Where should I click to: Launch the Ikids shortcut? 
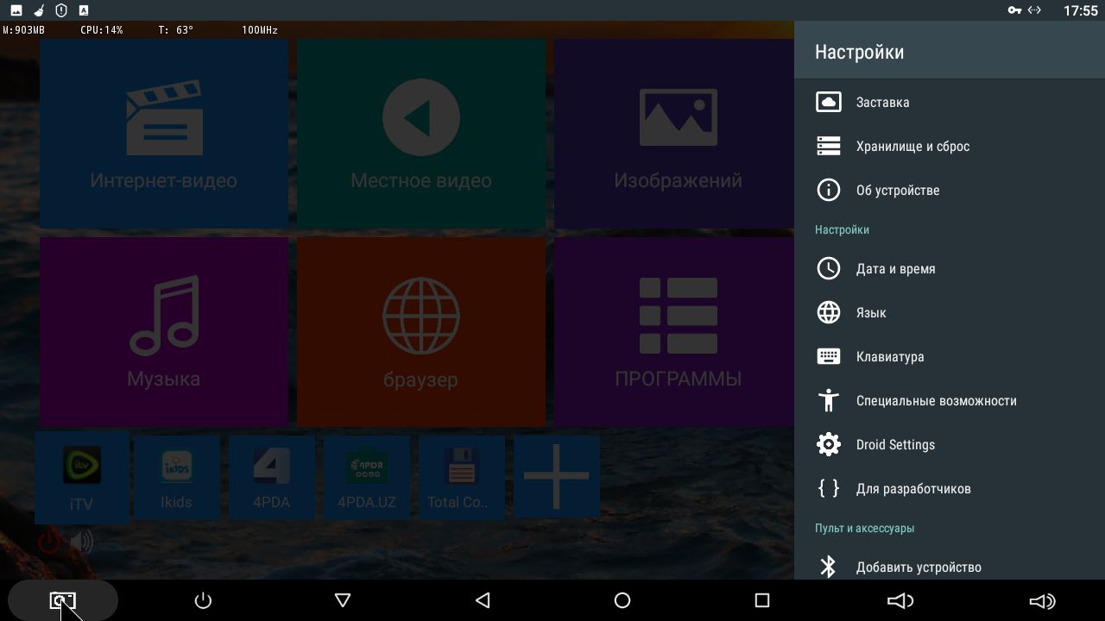pyautogui.click(x=177, y=477)
